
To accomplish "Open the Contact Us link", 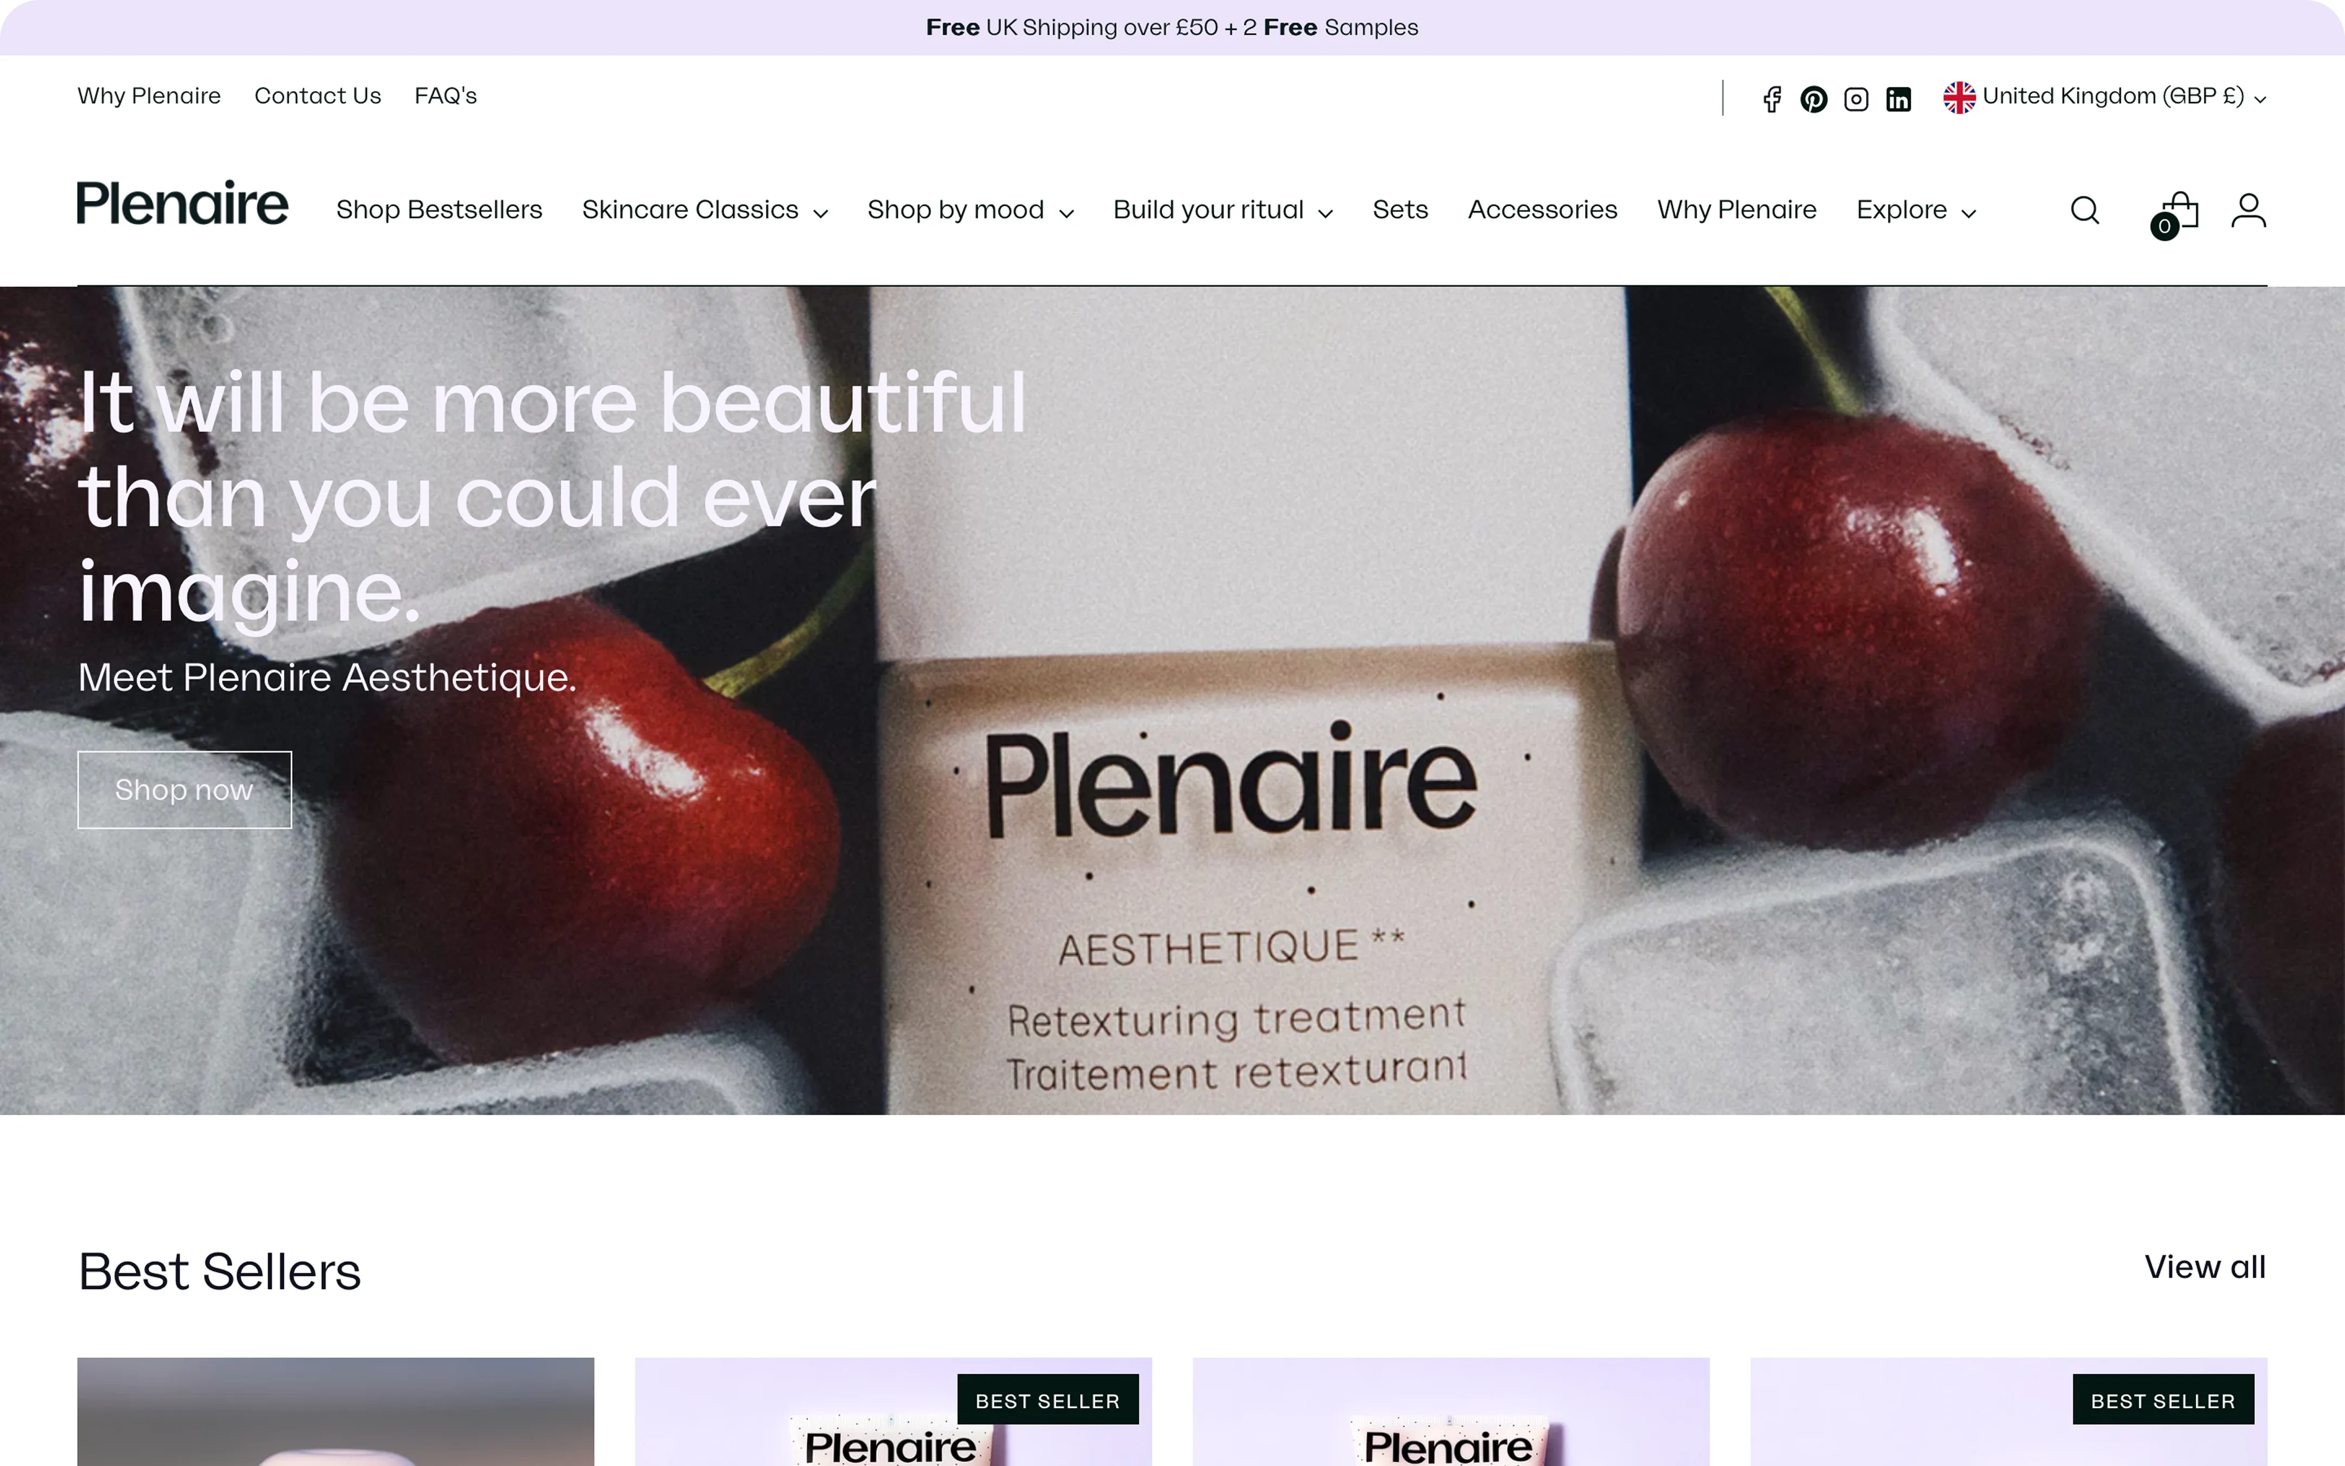I will tap(318, 96).
